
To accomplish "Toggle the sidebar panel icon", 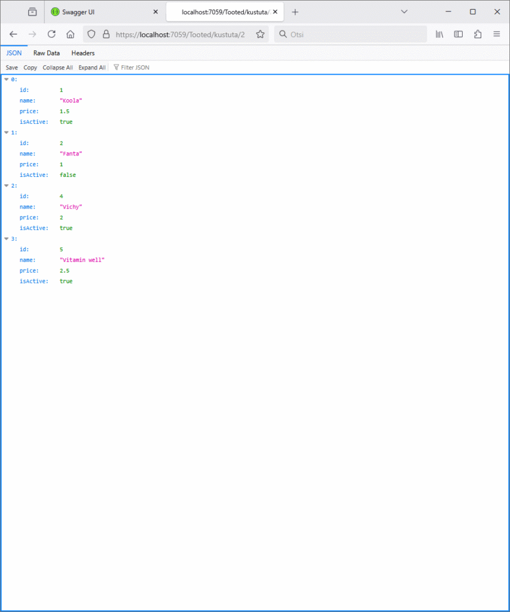I will pos(459,34).
